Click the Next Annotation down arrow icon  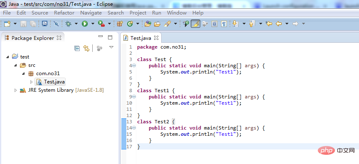tap(235, 24)
